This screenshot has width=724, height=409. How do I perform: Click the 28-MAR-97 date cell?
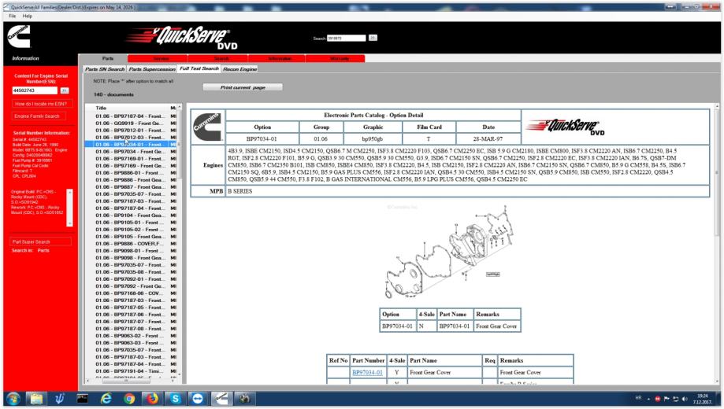coord(488,138)
